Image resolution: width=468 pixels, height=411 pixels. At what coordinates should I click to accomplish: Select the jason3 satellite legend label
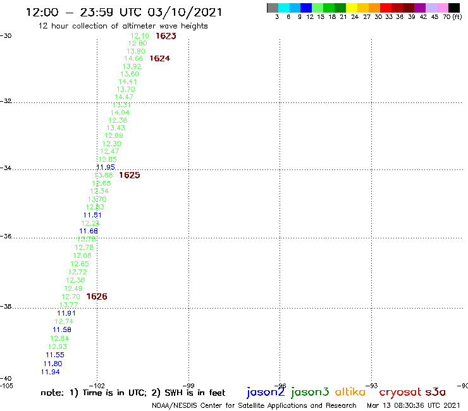(x=310, y=392)
